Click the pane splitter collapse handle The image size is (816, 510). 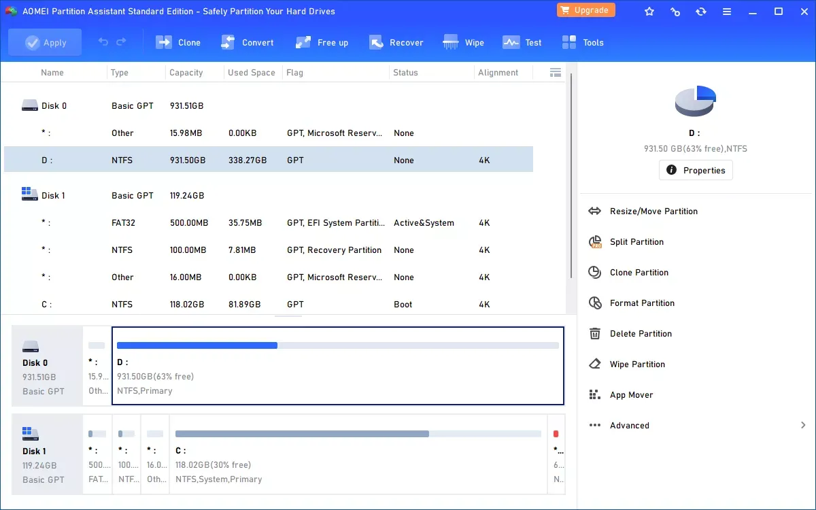(288, 316)
